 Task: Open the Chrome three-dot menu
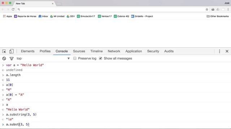(228, 9)
